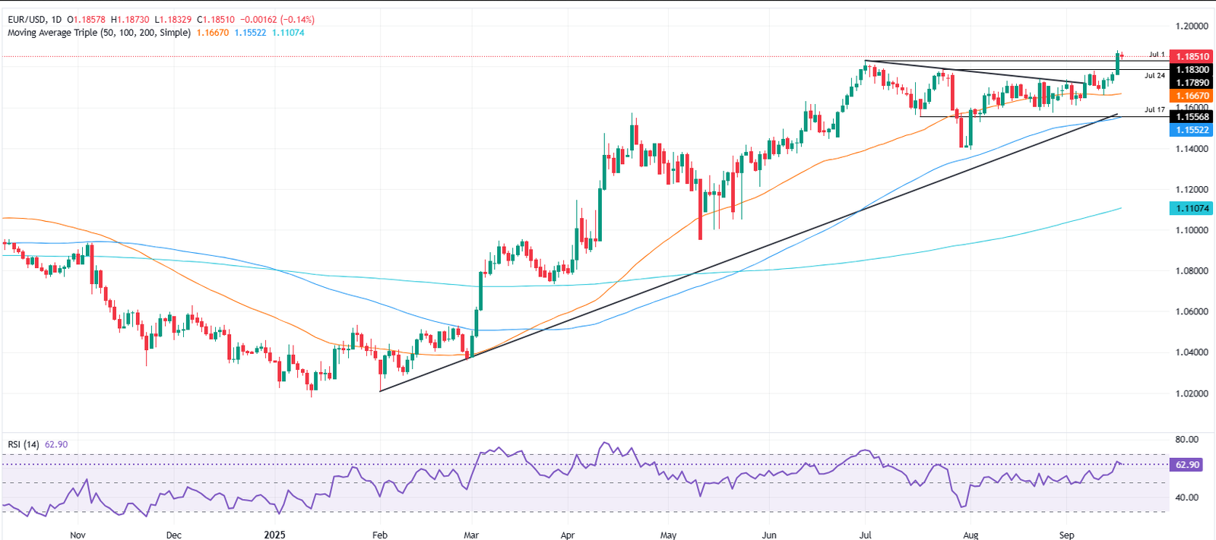
Task: Click the Sep label on time axis
Action: click(1066, 535)
